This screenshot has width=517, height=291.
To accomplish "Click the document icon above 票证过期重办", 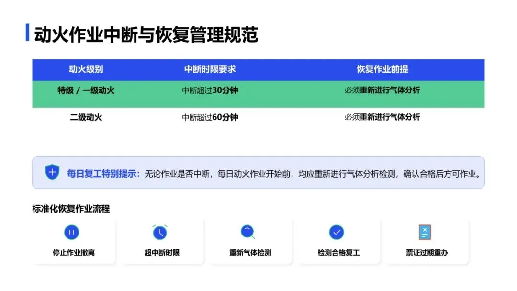I will 425,232.
